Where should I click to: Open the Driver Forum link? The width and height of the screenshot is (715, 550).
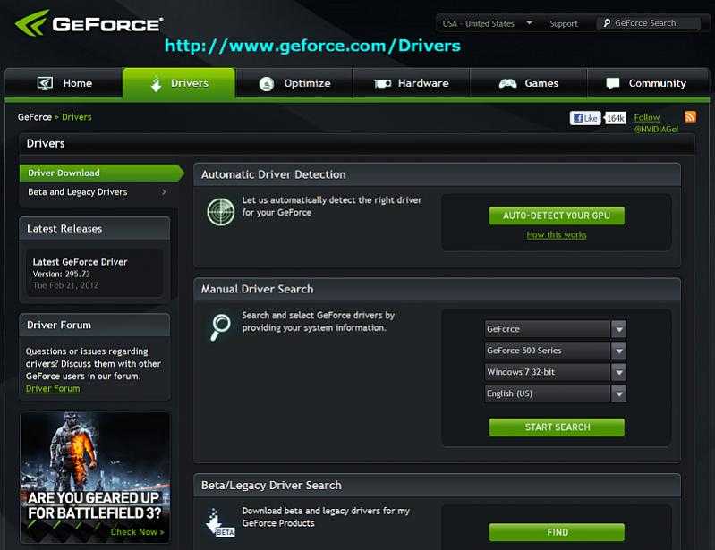click(53, 388)
